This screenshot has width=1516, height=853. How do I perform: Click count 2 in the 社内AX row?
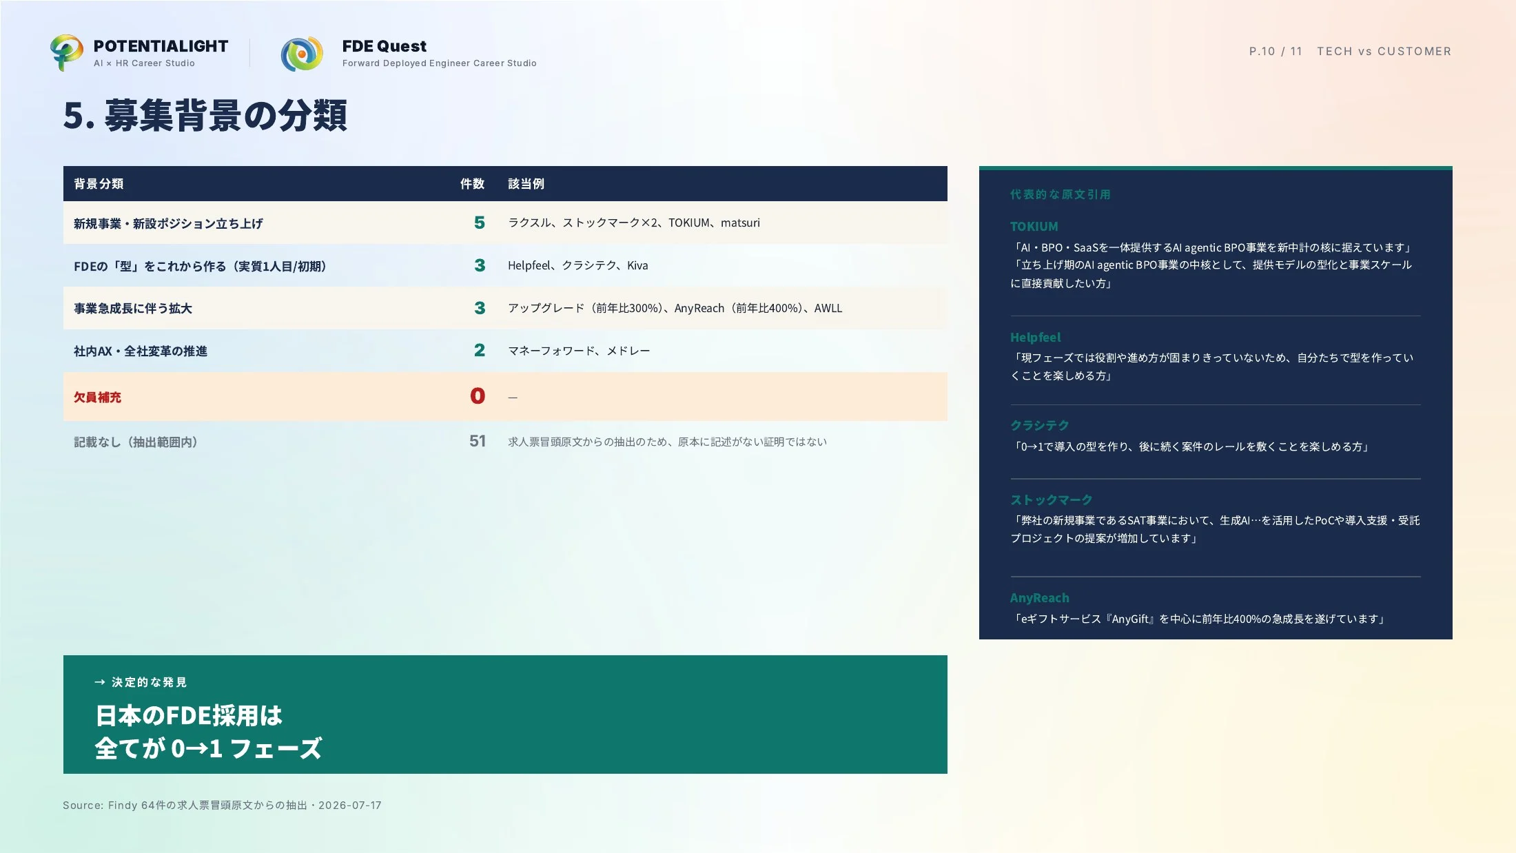click(x=480, y=350)
